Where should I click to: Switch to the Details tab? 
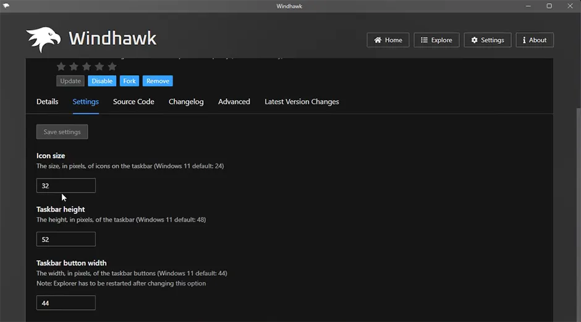(x=47, y=102)
